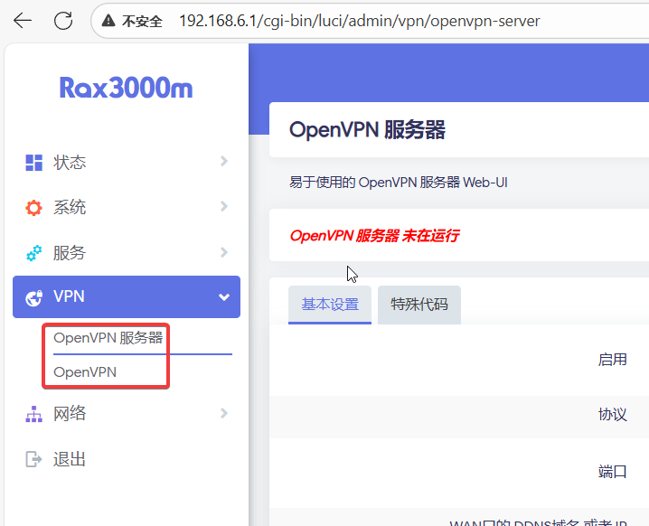
Task: Expand the 服务 section chevron
Action: [223, 252]
